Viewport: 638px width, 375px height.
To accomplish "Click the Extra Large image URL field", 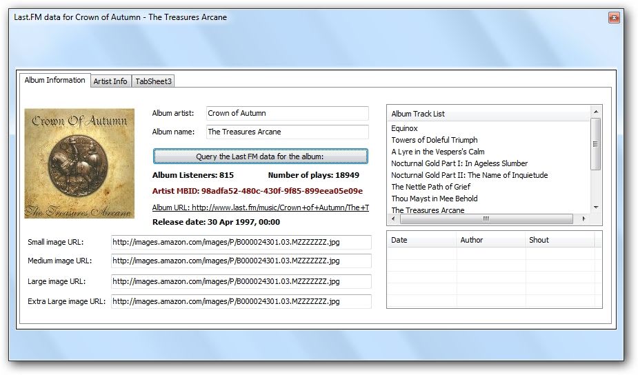I will click(241, 301).
